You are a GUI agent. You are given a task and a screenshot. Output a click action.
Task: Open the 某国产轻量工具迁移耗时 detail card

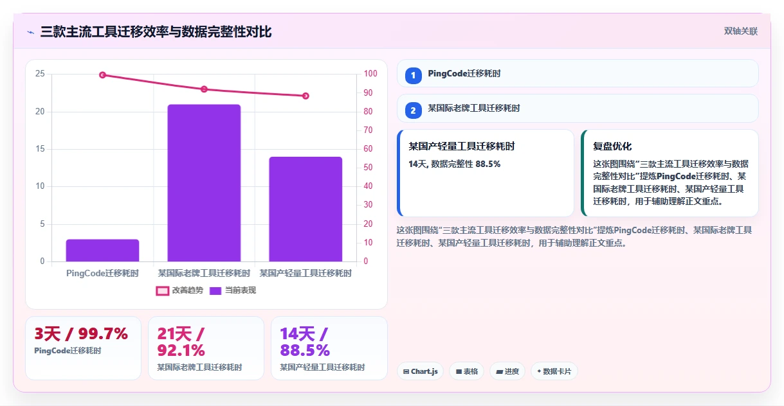pyautogui.click(x=486, y=173)
